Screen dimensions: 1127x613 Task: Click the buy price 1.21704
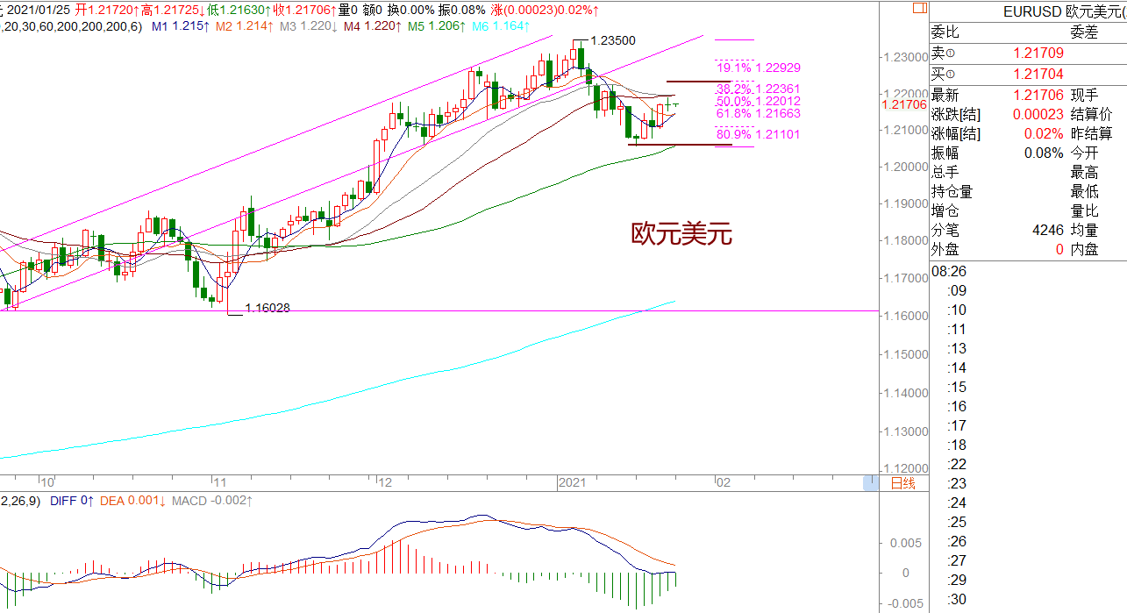click(1038, 75)
